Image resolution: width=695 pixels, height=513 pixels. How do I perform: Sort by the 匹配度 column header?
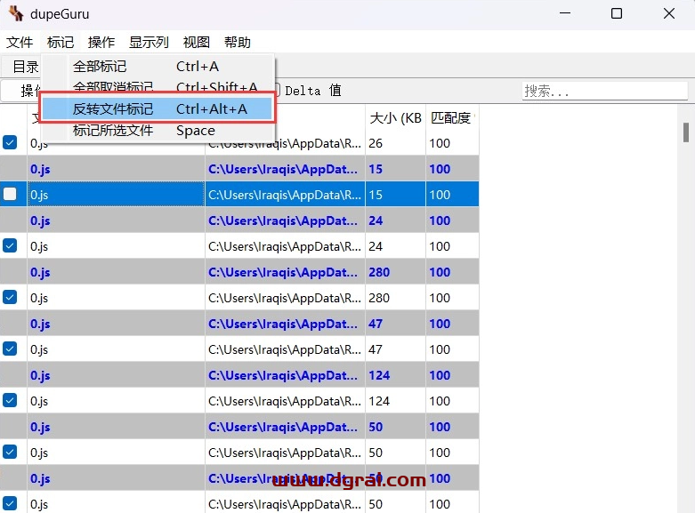click(x=452, y=118)
